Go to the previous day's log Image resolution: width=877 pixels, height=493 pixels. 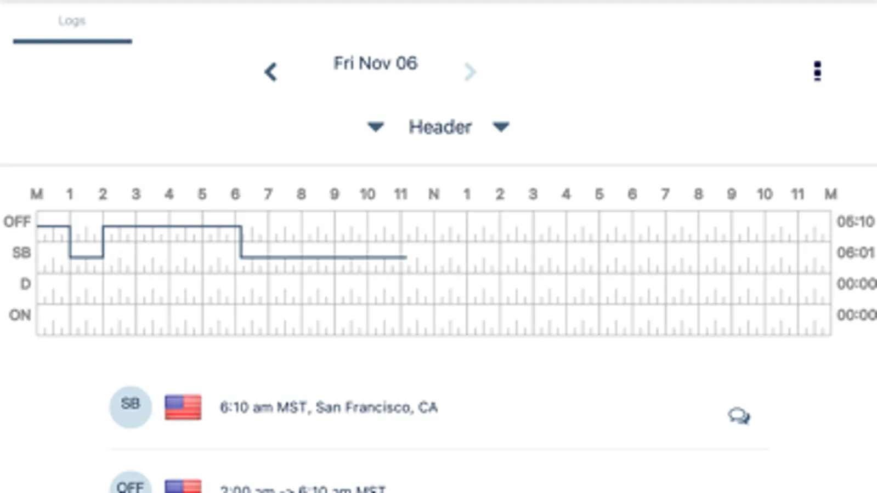pos(270,72)
